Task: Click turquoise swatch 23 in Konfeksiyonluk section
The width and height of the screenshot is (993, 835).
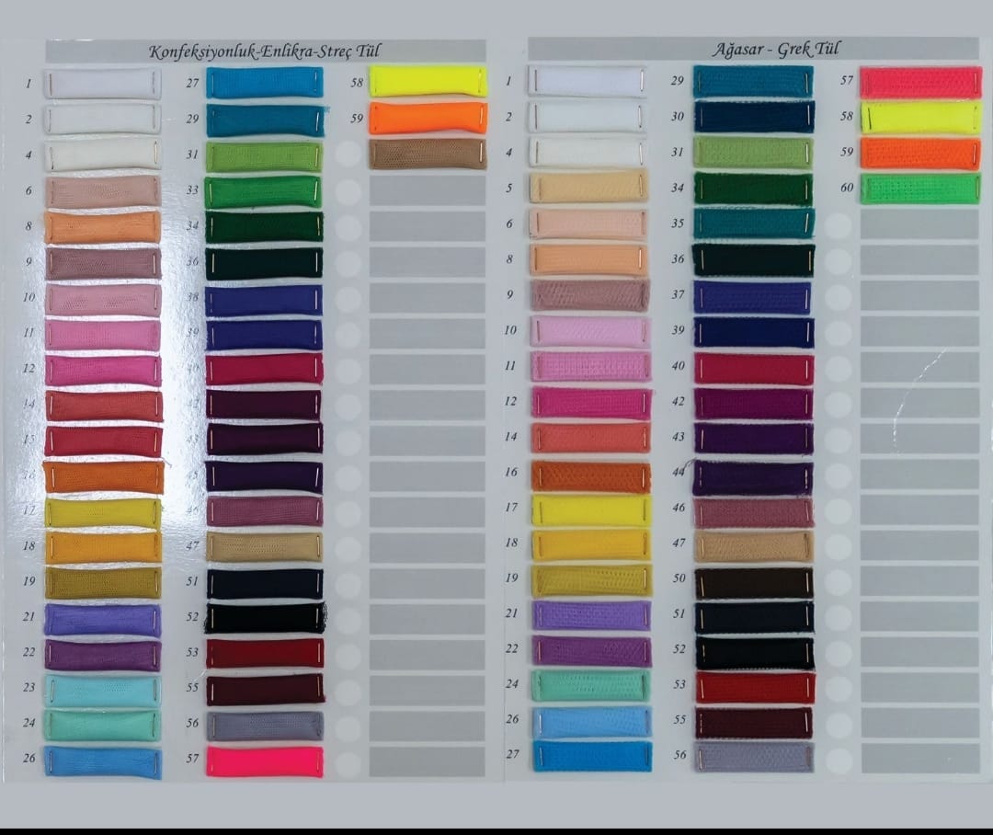Action: coord(103,690)
